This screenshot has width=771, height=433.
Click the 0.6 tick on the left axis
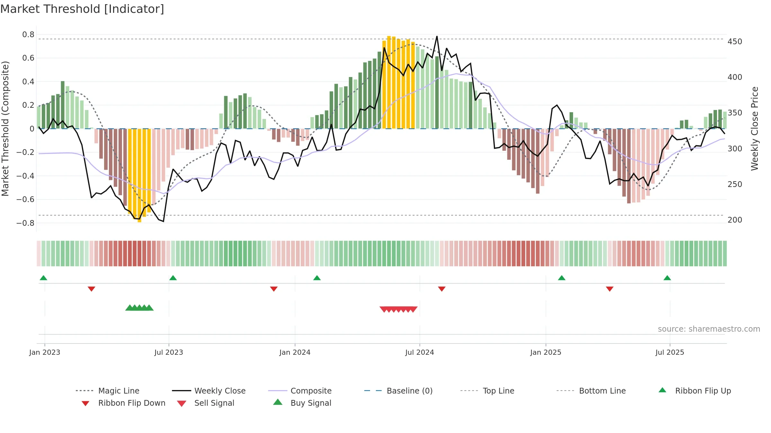pyautogui.click(x=28, y=58)
